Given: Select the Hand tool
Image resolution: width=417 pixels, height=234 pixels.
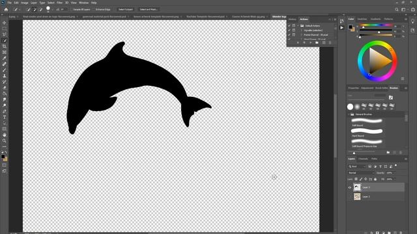Looking at the screenshot, I should pyautogui.click(x=5, y=135).
